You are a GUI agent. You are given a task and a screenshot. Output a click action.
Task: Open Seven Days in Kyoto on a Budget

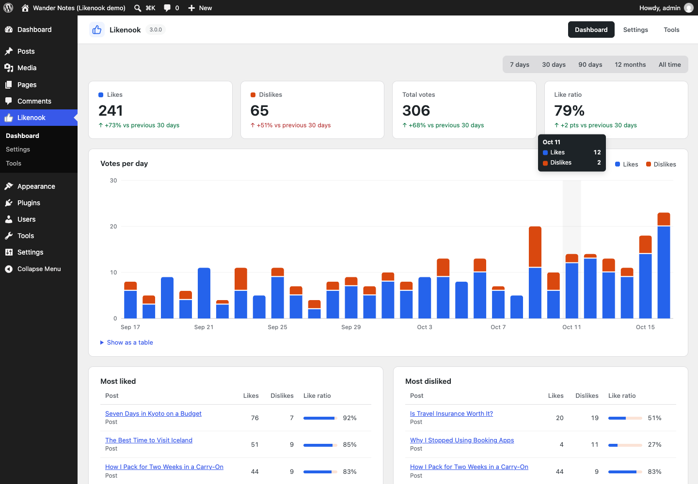[x=153, y=413]
